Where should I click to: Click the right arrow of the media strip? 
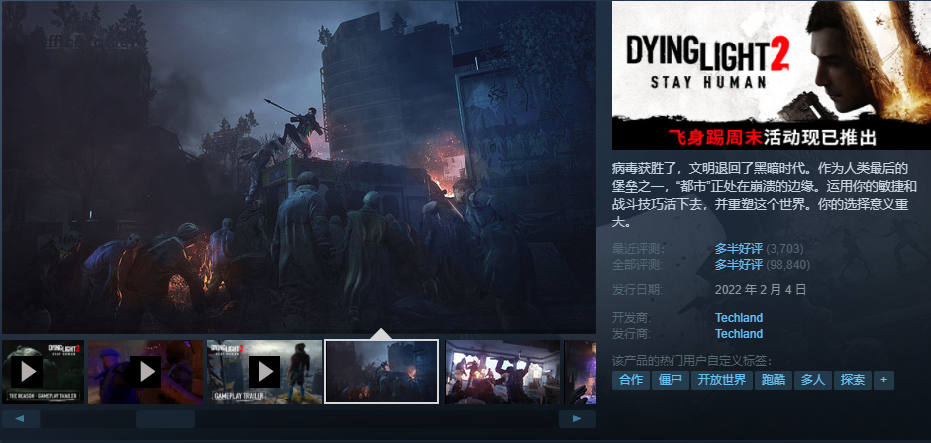[x=576, y=419]
